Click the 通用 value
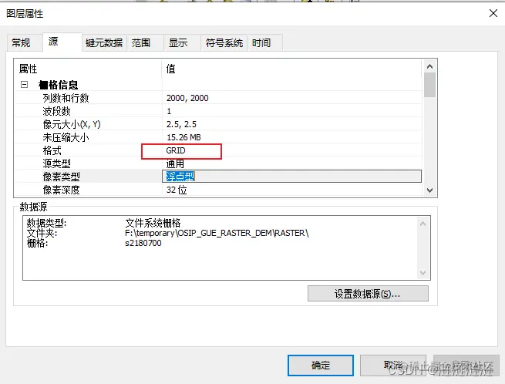The width and height of the screenshot is (505, 384). 175,163
